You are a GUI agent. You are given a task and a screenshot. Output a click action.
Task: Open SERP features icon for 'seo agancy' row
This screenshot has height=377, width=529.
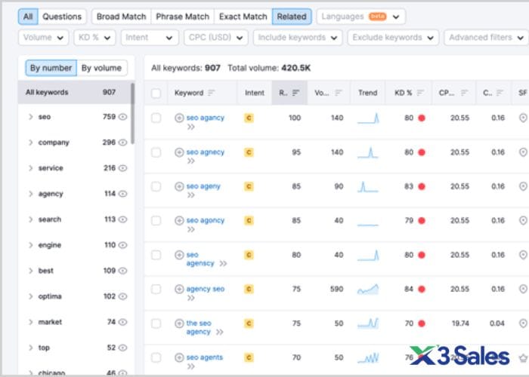523,118
